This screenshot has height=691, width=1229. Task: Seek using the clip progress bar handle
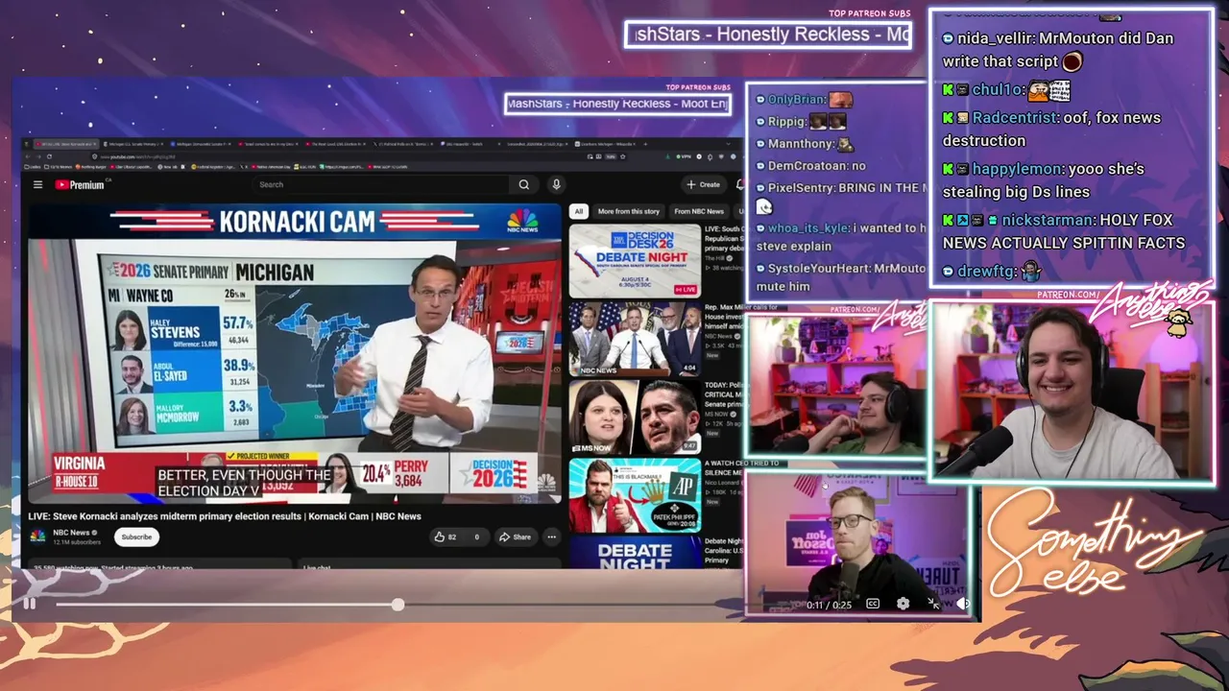[398, 604]
